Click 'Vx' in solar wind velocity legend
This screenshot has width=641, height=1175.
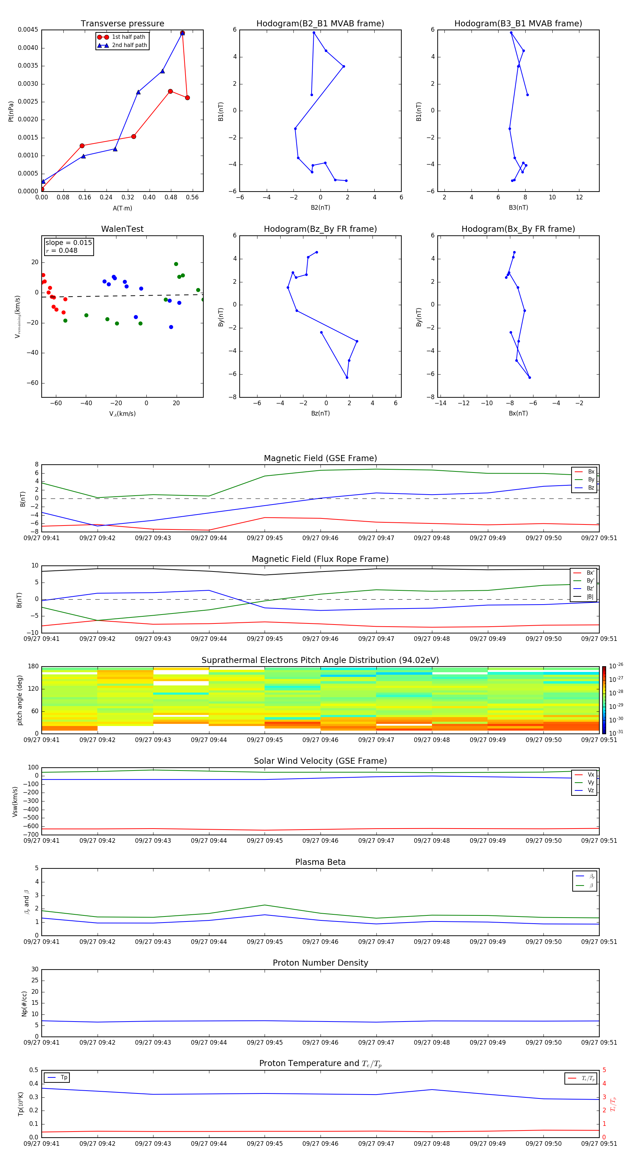(x=584, y=774)
